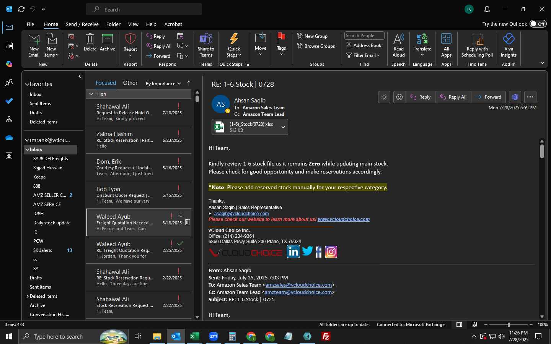Click zoom in plus button
551x344 pixels.
pyautogui.click(x=531, y=325)
